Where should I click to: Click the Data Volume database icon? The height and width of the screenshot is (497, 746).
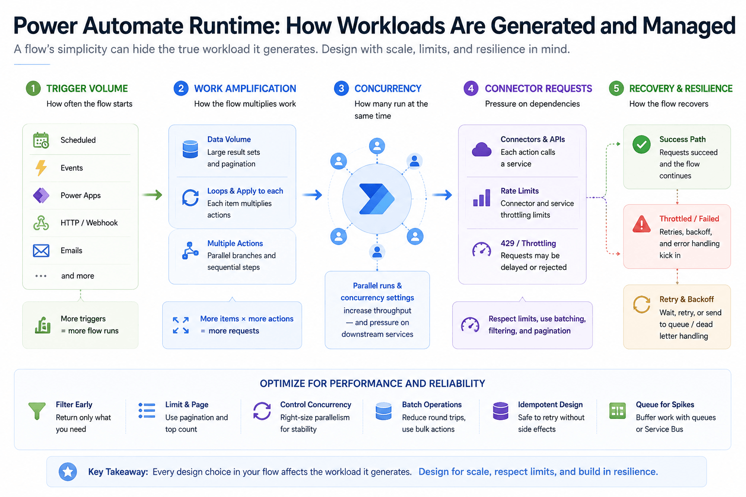190,149
